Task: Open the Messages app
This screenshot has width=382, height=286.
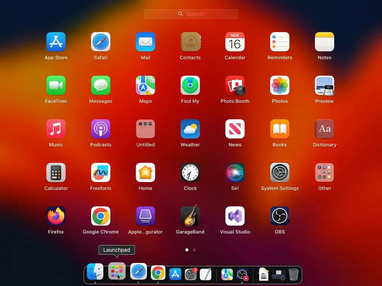Action: point(101,85)
